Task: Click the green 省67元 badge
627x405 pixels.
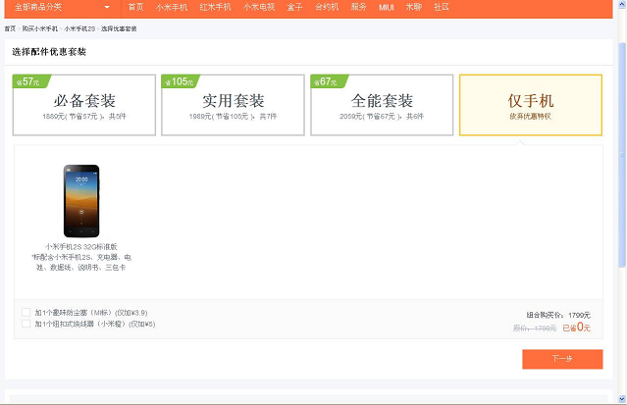Action: click(329, 81)
